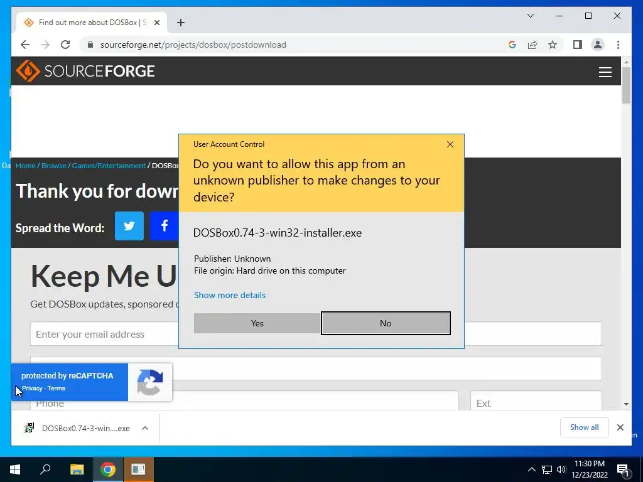643x482 pixels.
Task: Click Yes in User Account Control dialog
Action: pos(257,323)
